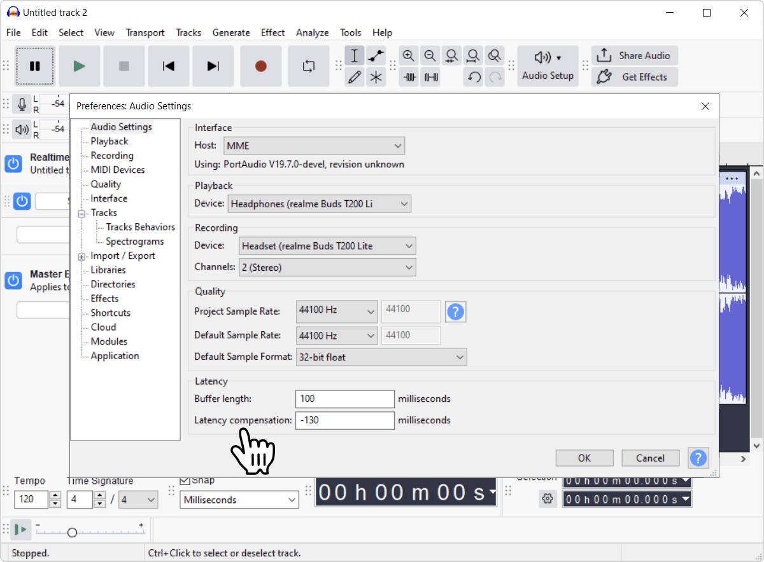The height and width of the screenshot is (562, 764).
Task: Open the Tools menu
Action: [350, 32]
